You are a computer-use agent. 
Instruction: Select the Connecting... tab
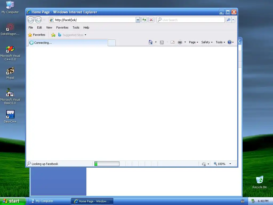[x=68, y=43]
